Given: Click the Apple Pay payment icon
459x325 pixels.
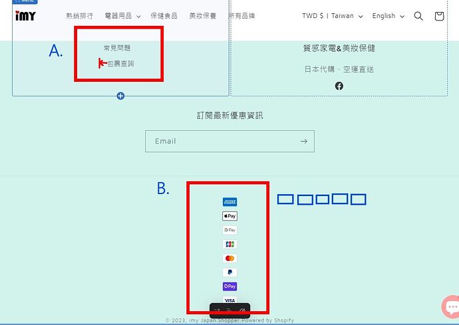Looking at the screenshot, I should tap(230, 216).
